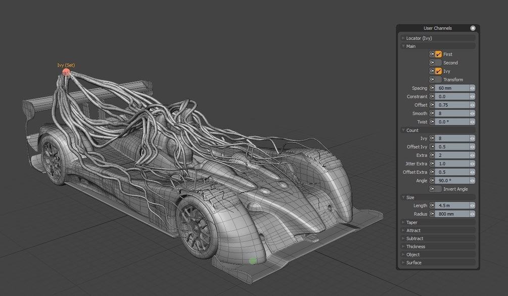Click the stepper arrows on Spacing field

pos(472,88)
